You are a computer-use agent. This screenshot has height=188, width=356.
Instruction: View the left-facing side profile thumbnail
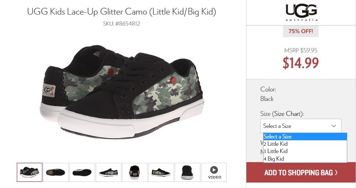tap(109, 172)
